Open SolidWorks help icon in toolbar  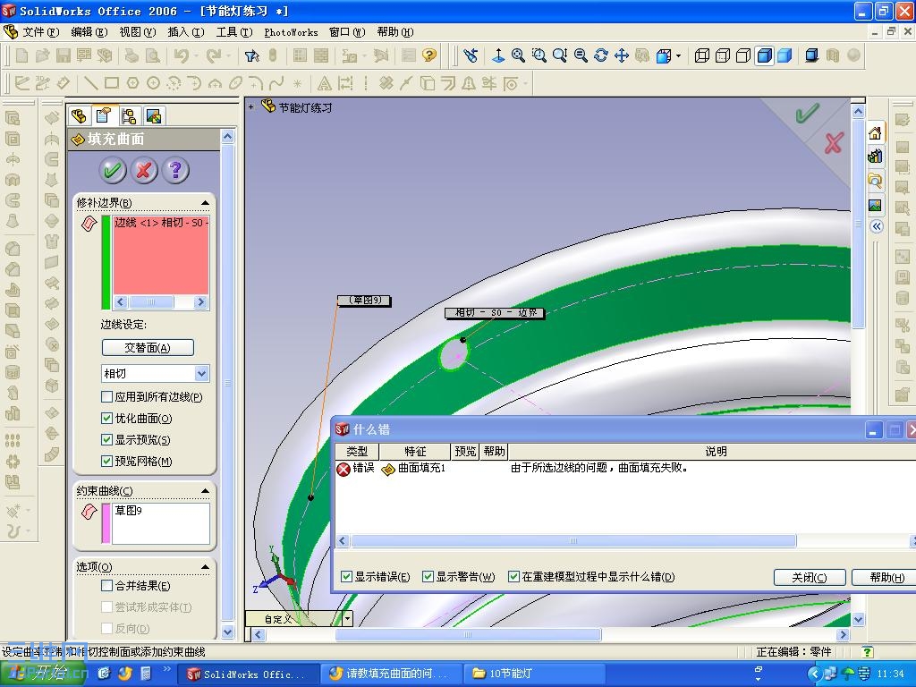point(429,55)
